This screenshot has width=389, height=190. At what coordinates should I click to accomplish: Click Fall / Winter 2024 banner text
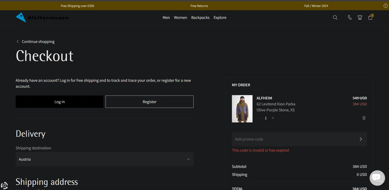pos(316,6)
